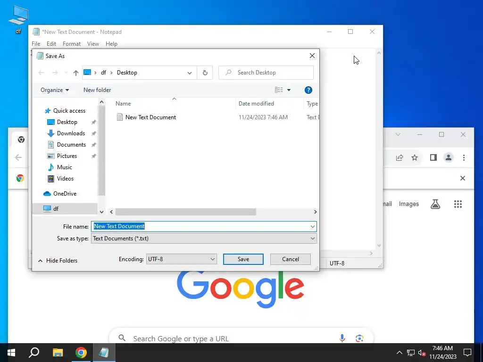Open Chrome three-dot menu

pos(464,157)
